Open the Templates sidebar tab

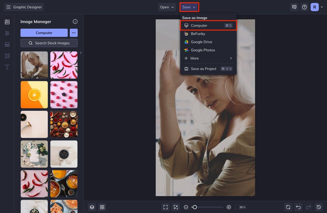tap(7, 44)
